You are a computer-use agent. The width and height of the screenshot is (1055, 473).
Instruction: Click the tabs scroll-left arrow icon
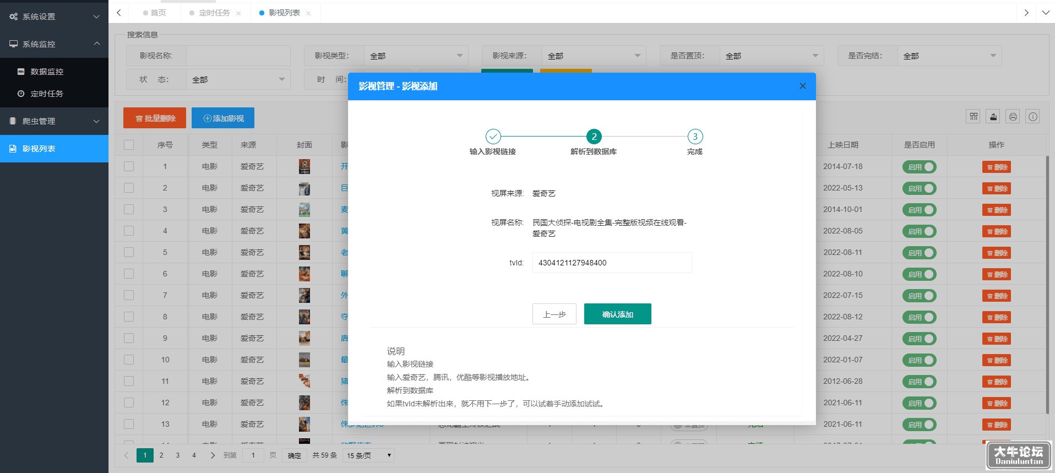tap(119, 12)
